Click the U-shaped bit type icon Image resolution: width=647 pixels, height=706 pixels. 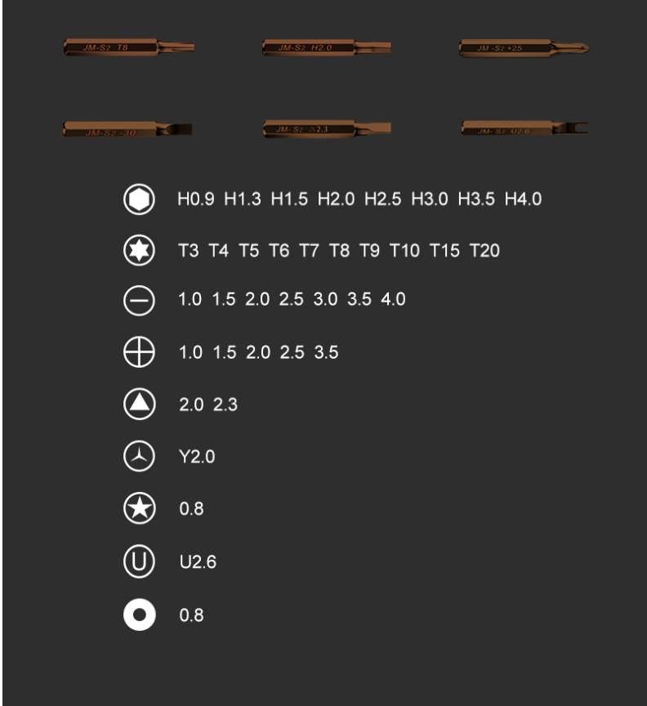139,561
